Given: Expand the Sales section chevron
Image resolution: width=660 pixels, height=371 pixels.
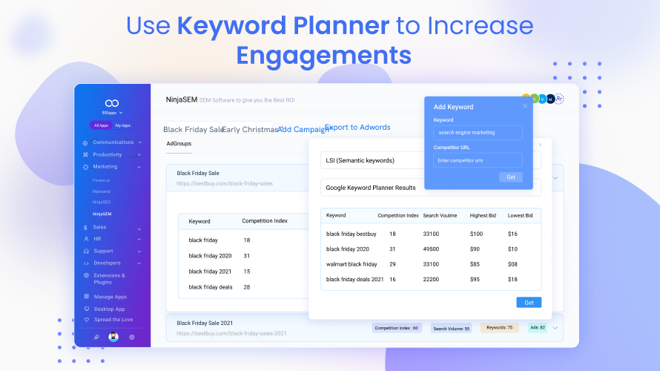Looking at the screenshot, I should (x=139, y=229).
